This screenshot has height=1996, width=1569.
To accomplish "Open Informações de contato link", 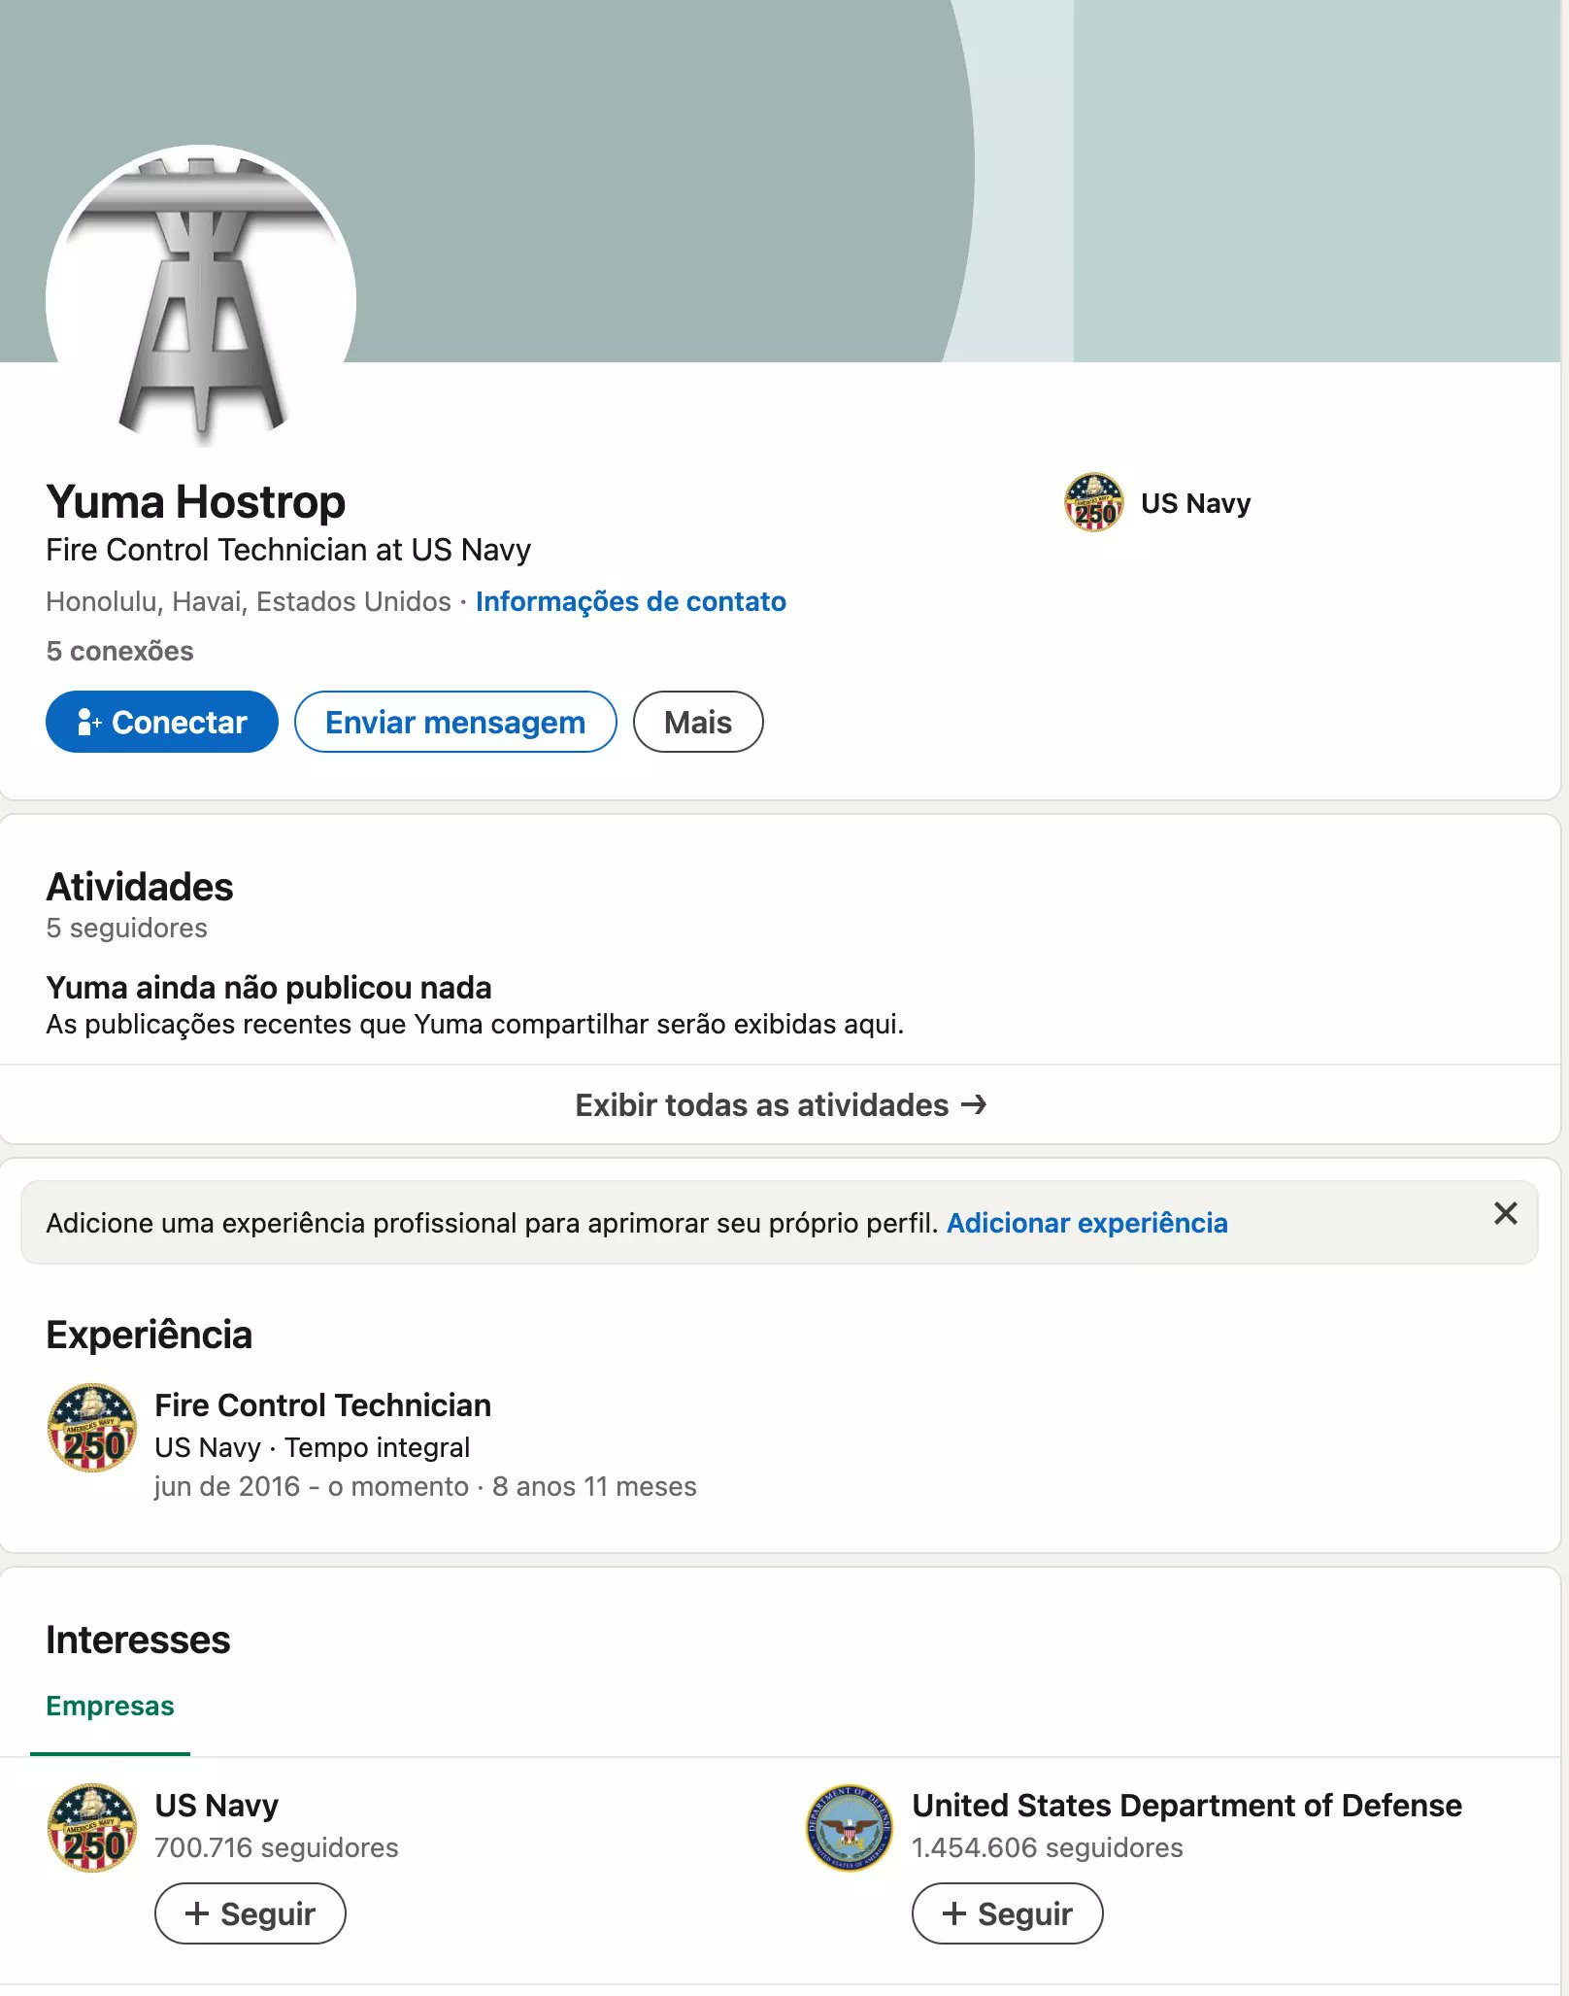I will click(630, 601).
